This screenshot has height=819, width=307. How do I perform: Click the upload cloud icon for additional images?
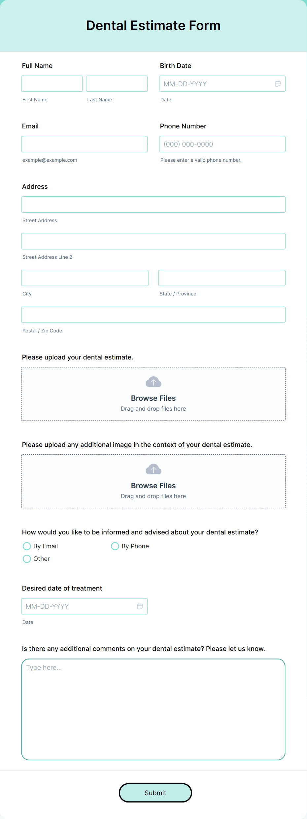153,469
